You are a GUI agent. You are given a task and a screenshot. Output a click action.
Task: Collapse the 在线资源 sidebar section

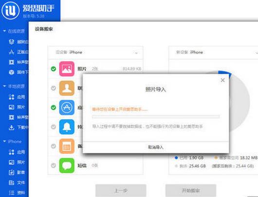[x=4, y=31]
